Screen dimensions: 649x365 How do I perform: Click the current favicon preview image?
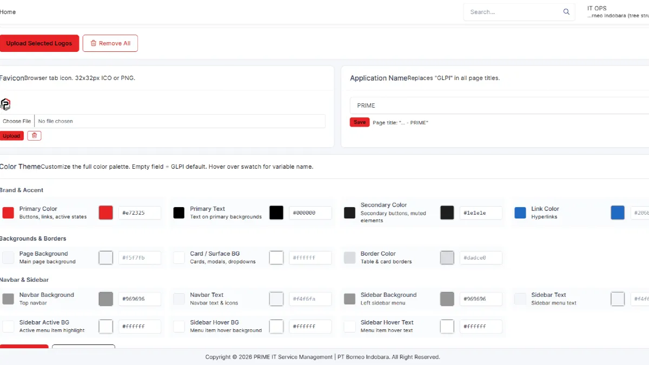click(x=5, y=104)
